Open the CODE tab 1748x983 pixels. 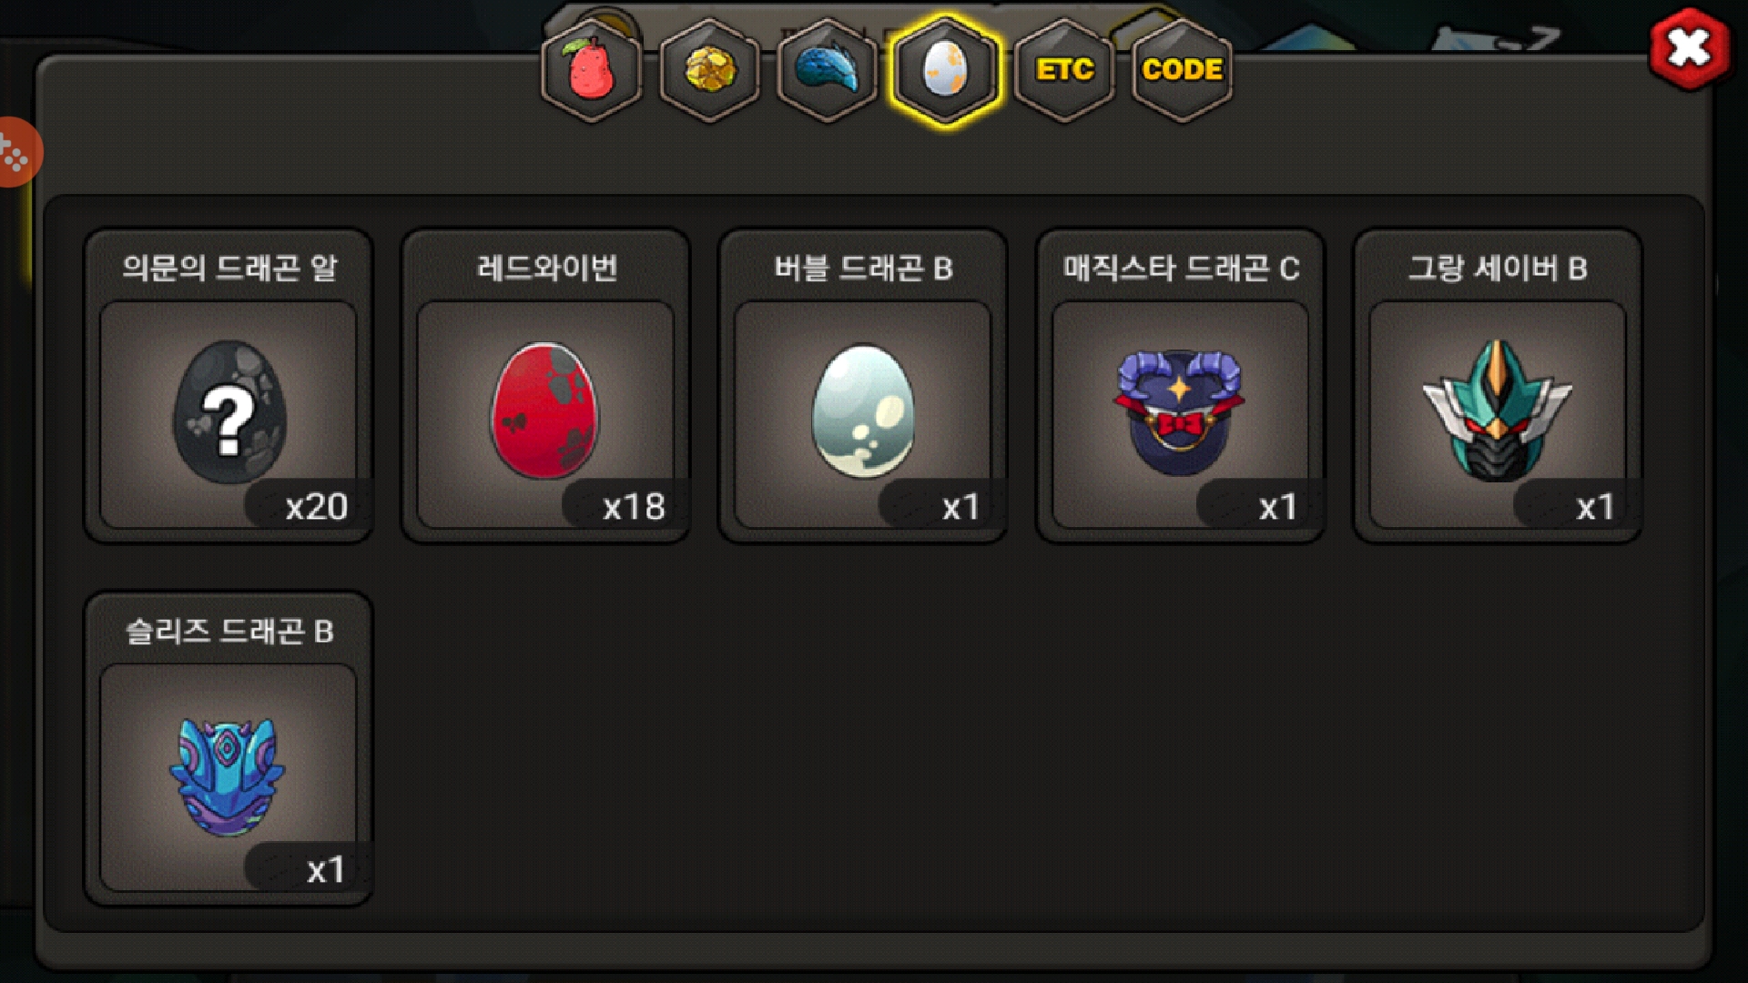pyautogui.click(x=1182, y=70)
